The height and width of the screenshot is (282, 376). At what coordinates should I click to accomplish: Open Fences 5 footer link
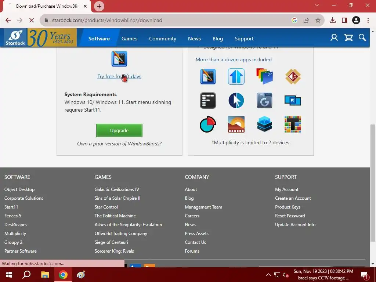click(x=13, y=216)
